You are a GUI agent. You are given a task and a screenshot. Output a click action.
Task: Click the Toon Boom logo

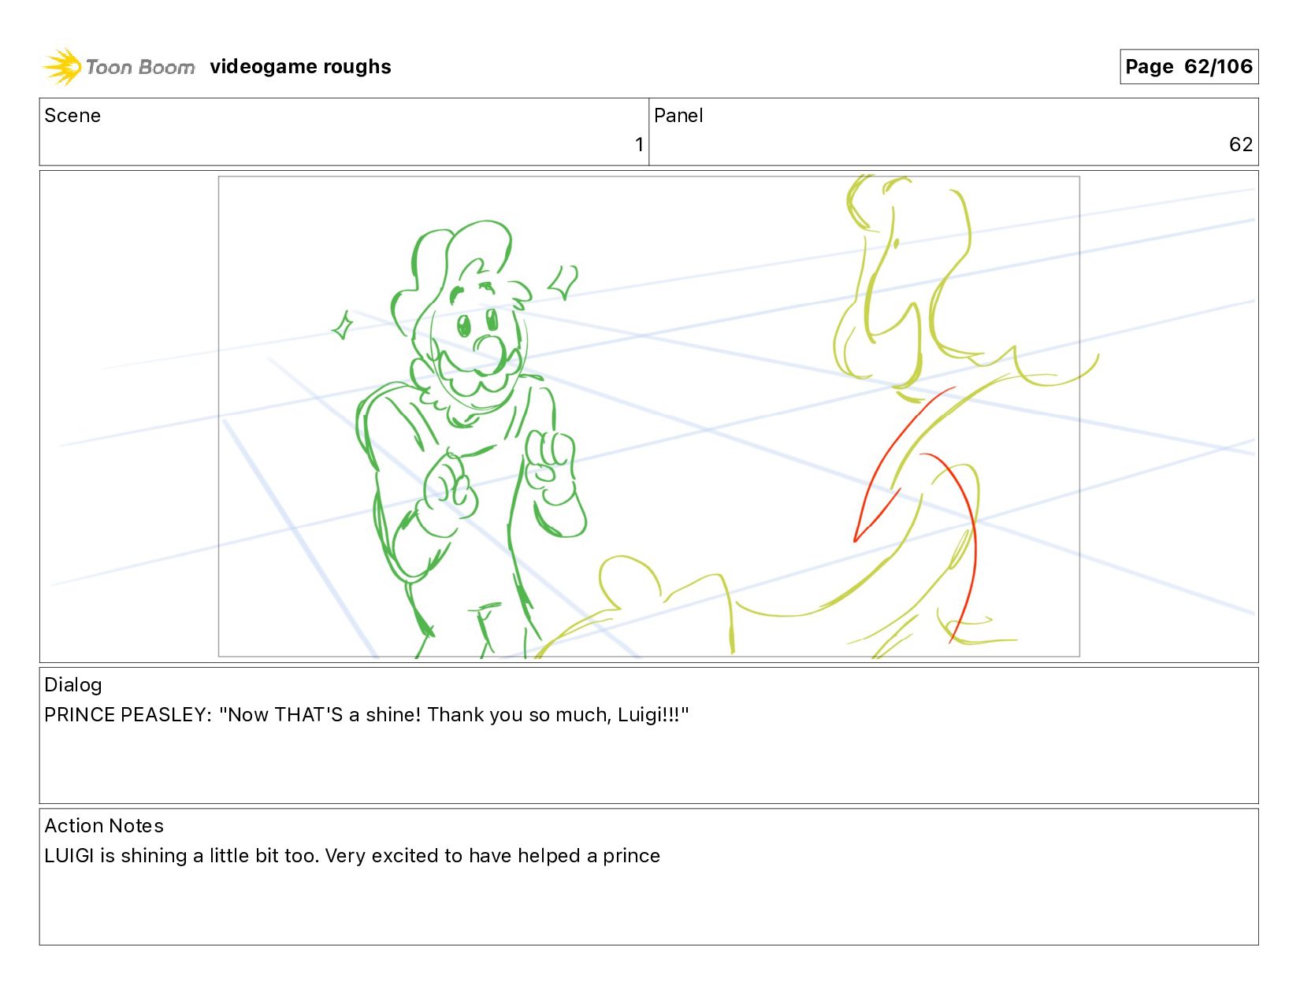[118, 67]
